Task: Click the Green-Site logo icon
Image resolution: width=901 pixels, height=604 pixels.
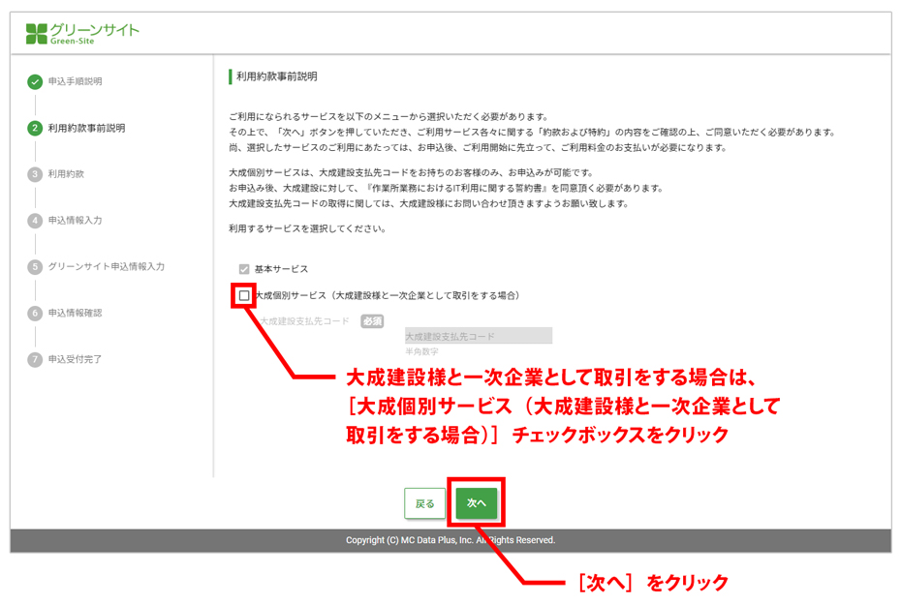Action: tap(36, 34)
